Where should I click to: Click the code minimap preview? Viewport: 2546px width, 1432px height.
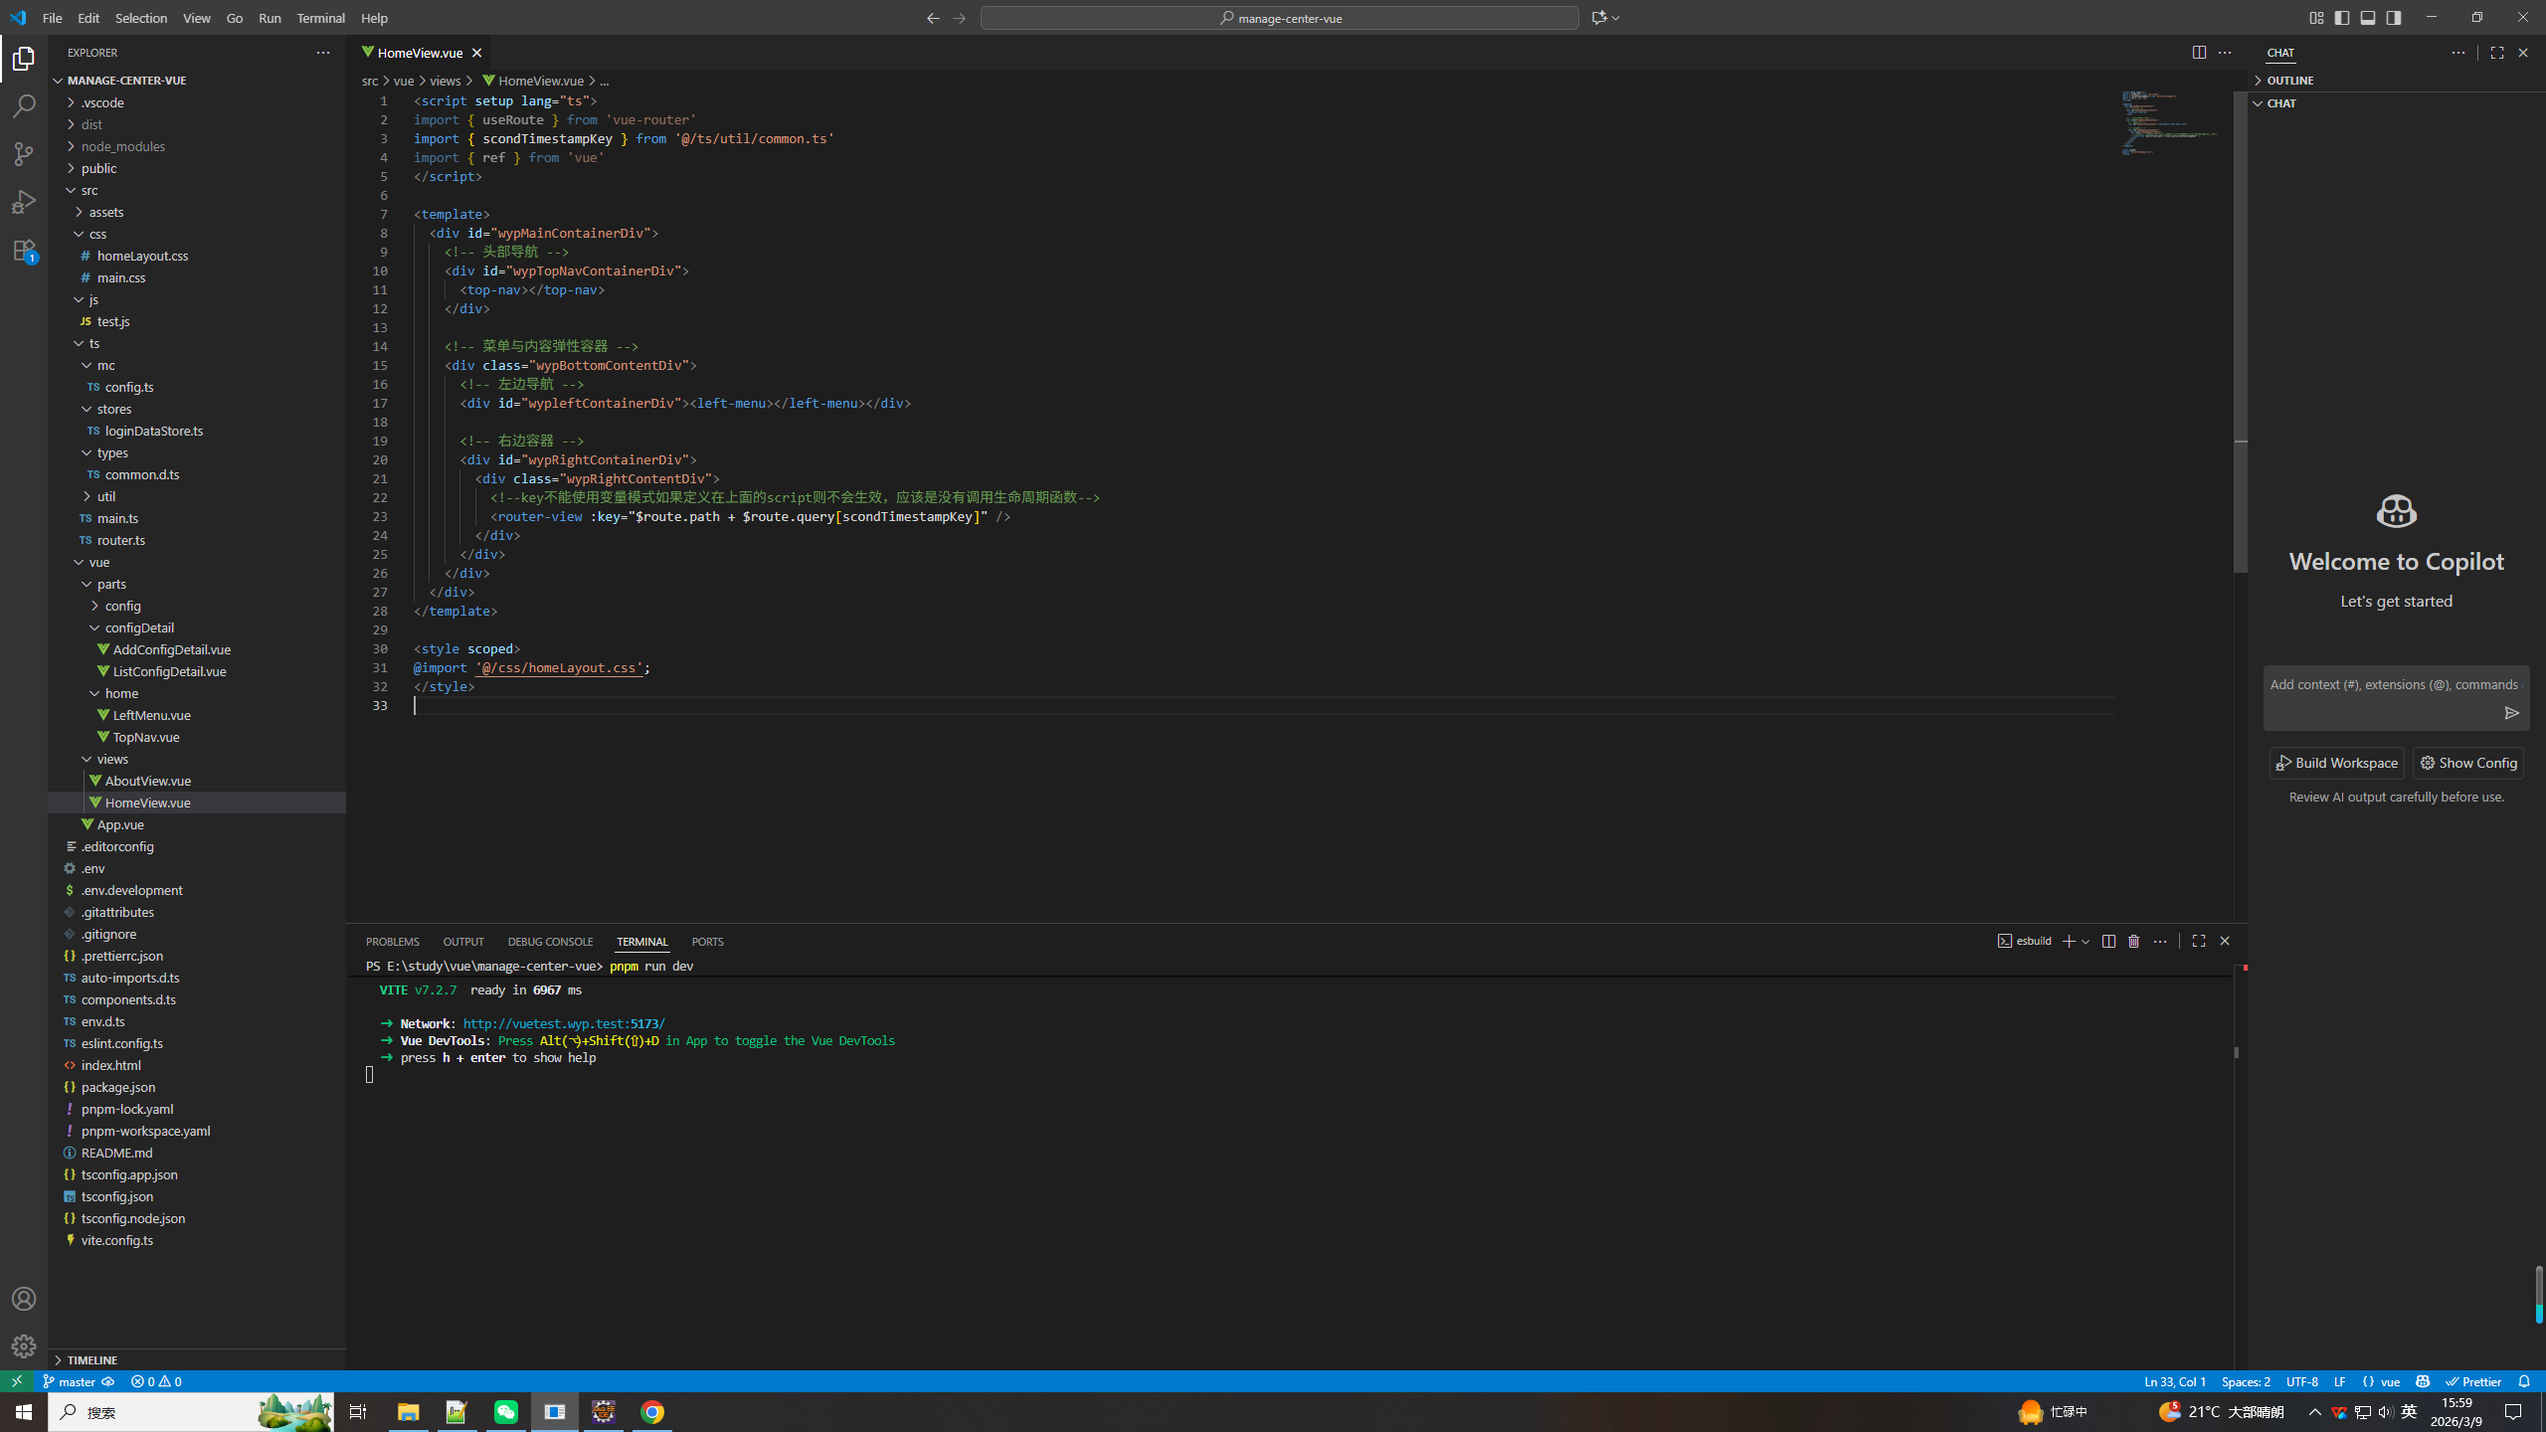coord(2173,123)
